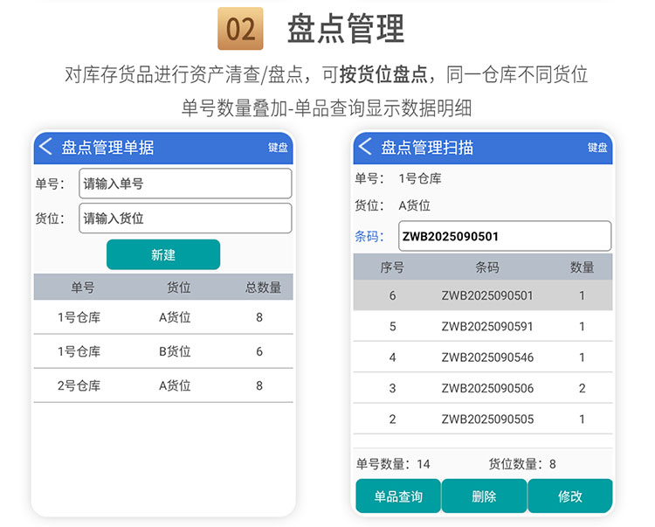Viewport: 655px width, 527px height.
Task: Click sequence number 6 in the table
Action: (x=393, y=296)
